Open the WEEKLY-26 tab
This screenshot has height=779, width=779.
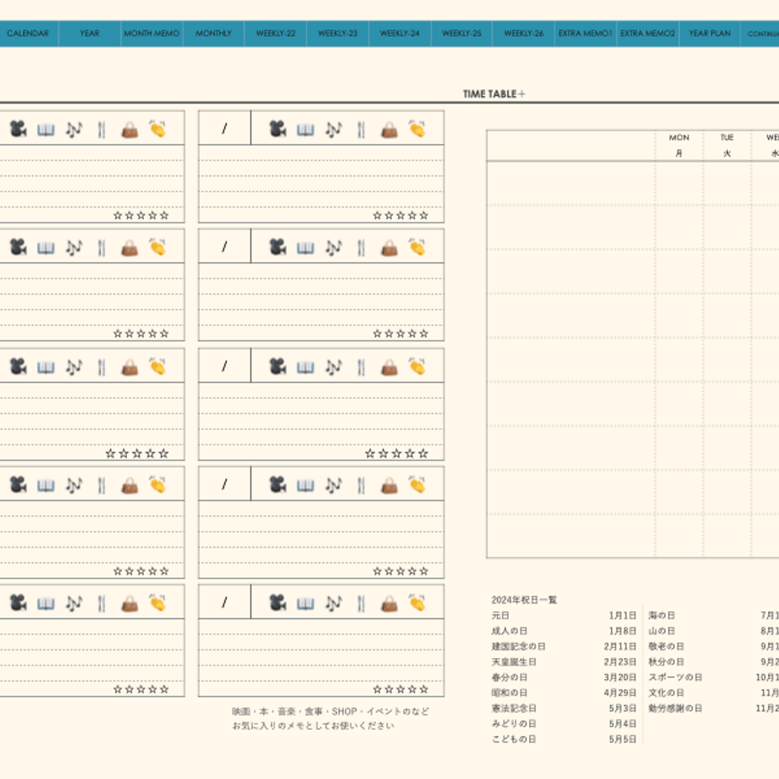[523, 33]
